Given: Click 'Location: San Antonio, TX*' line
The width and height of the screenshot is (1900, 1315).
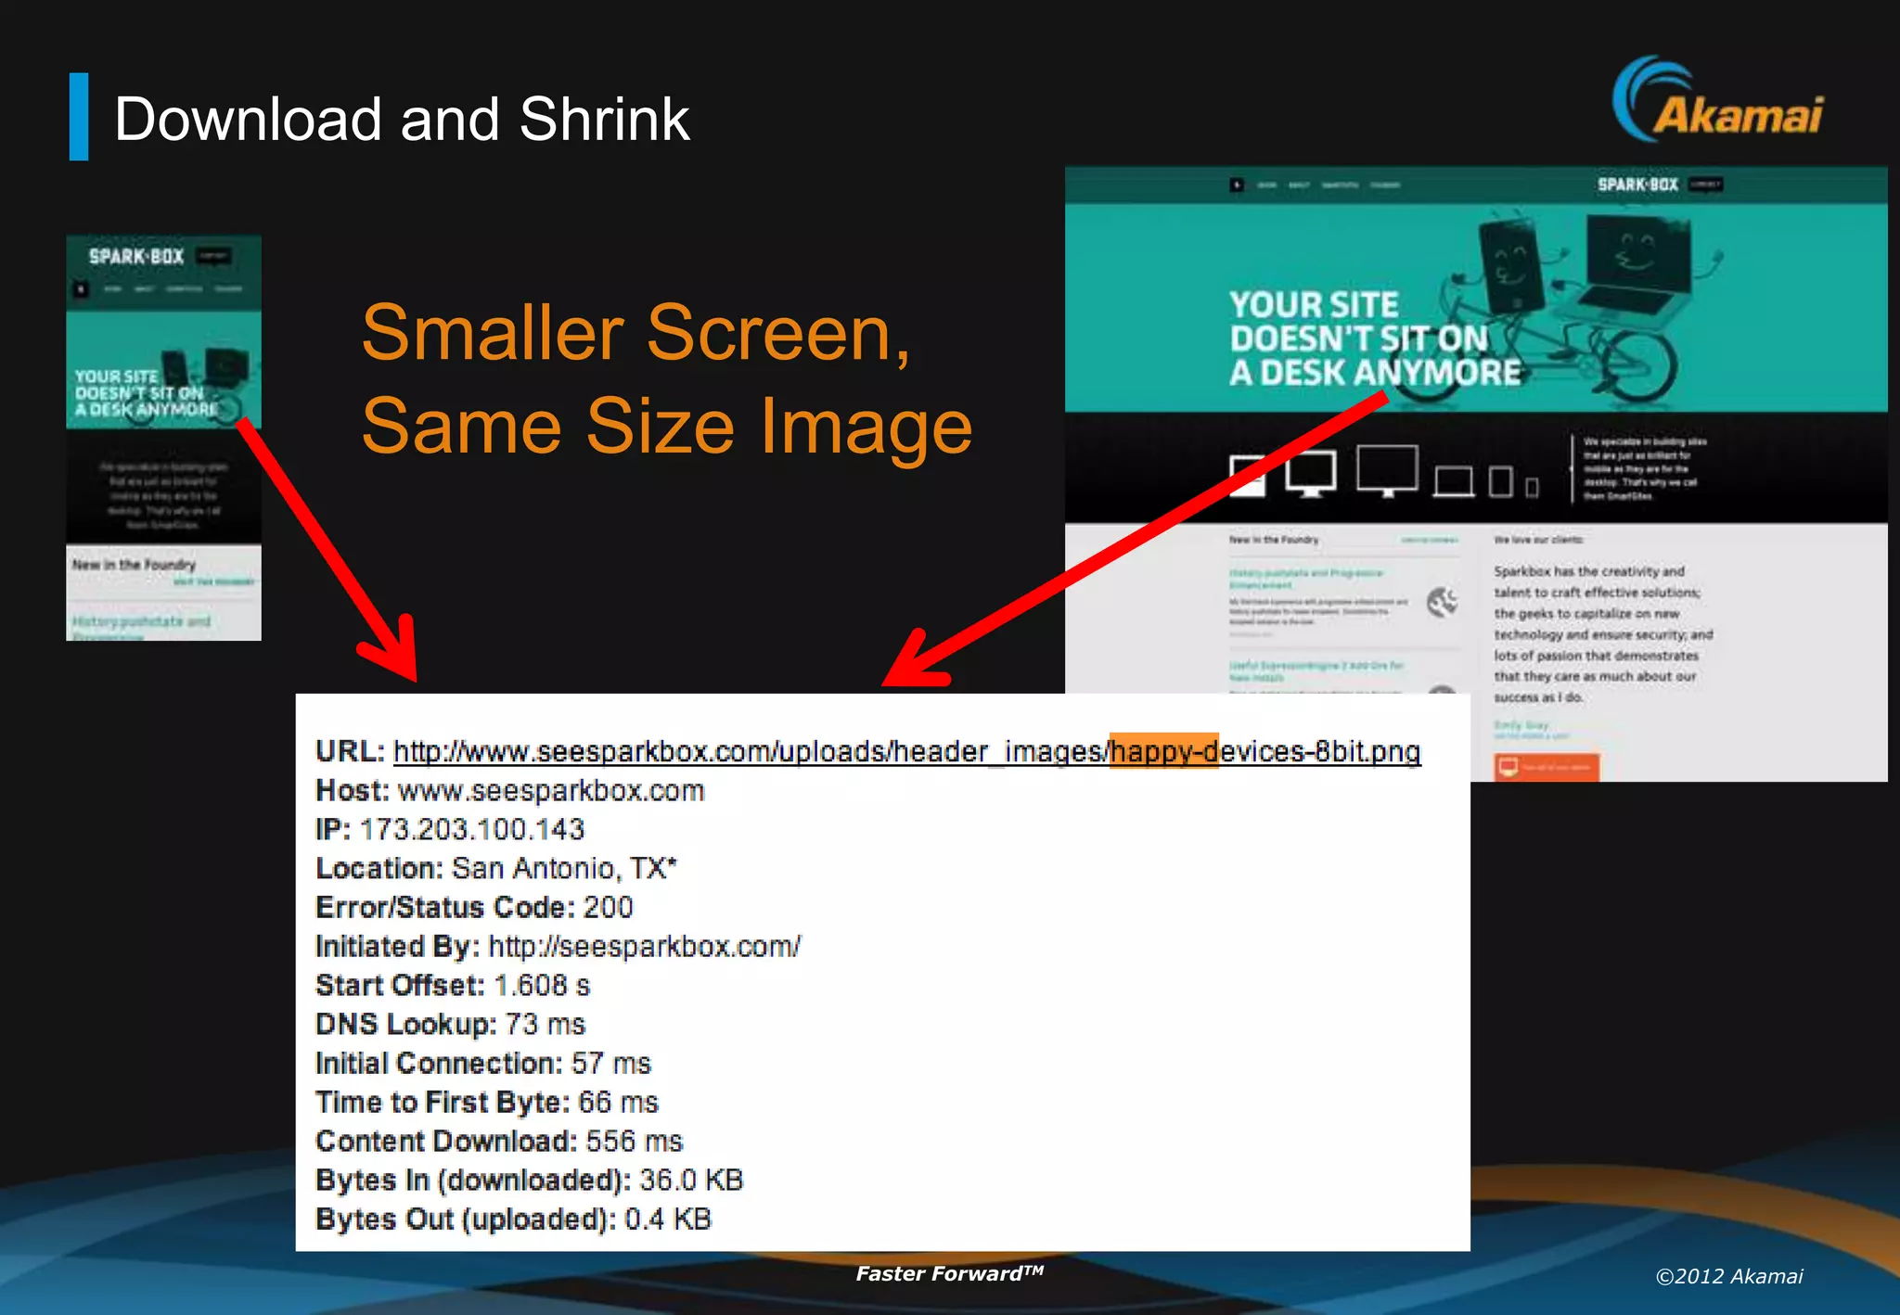Looking at the screenshot, I should pyautogui.click(x=496, y=868).
